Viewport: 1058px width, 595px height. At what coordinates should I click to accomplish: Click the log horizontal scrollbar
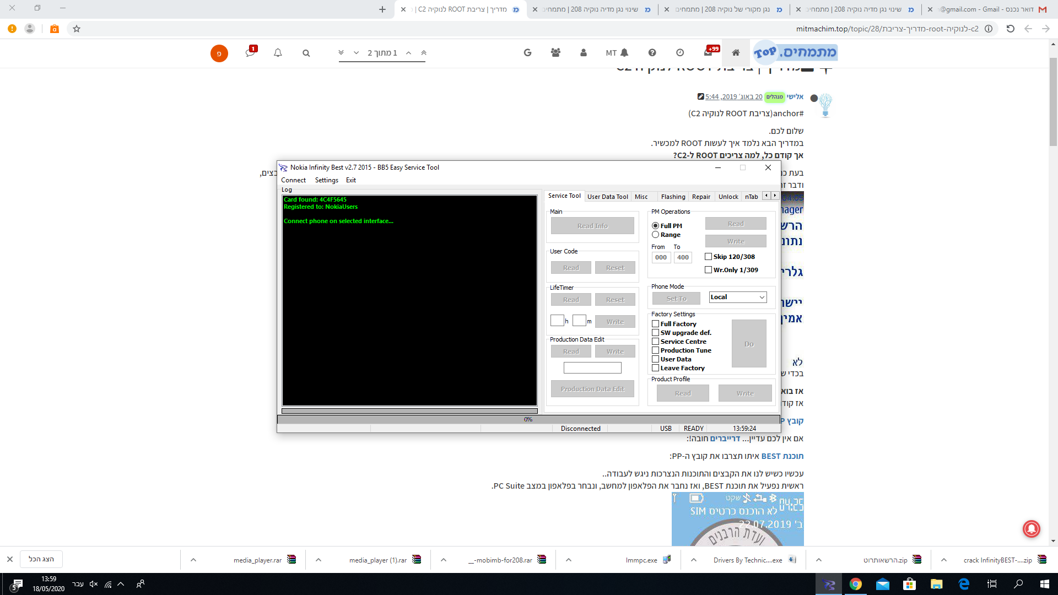pos(409,411)
